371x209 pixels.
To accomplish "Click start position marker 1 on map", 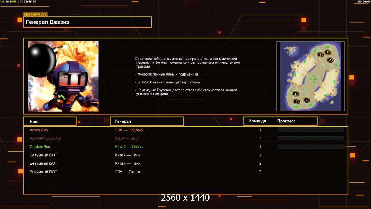I will coord(296,102).
